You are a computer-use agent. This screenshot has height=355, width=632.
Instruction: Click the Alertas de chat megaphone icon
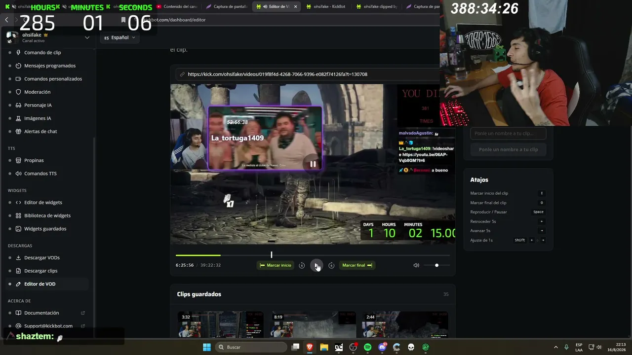18,132
